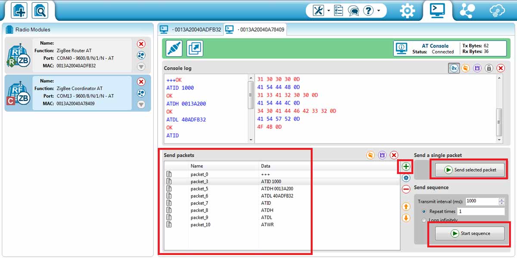Toggle hexadecimal view in Console log
This screenshot has height=258, width=517.
454,68
